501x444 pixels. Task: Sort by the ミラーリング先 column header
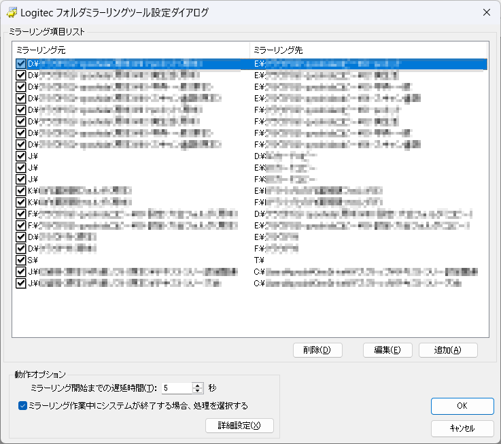[x=367, y=50]
